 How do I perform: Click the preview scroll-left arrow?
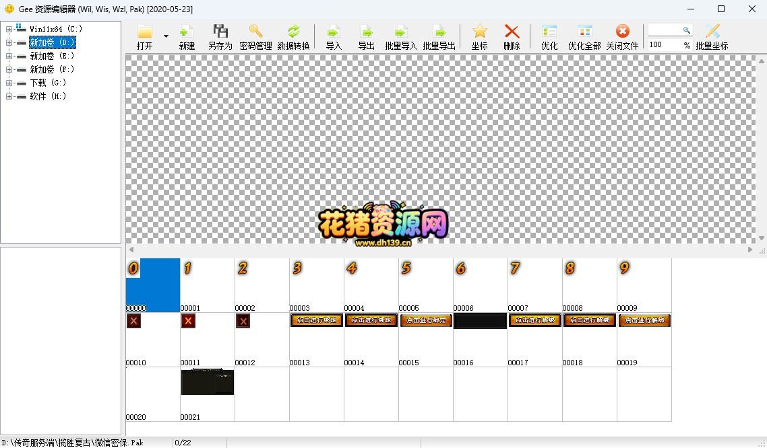point(131,250)
